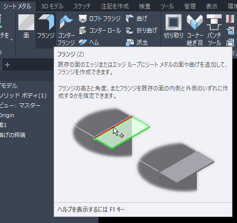Choose the ロフトフランジ tool

click(x=100, y=19)
